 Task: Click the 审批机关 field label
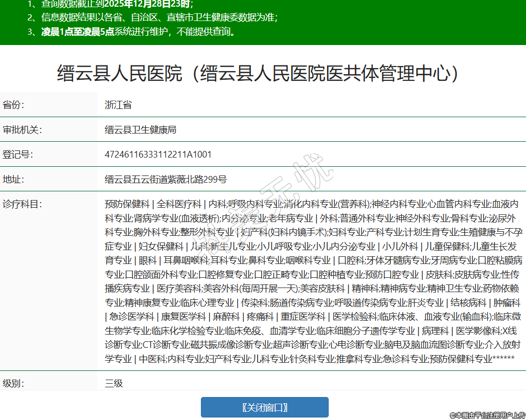22,130
